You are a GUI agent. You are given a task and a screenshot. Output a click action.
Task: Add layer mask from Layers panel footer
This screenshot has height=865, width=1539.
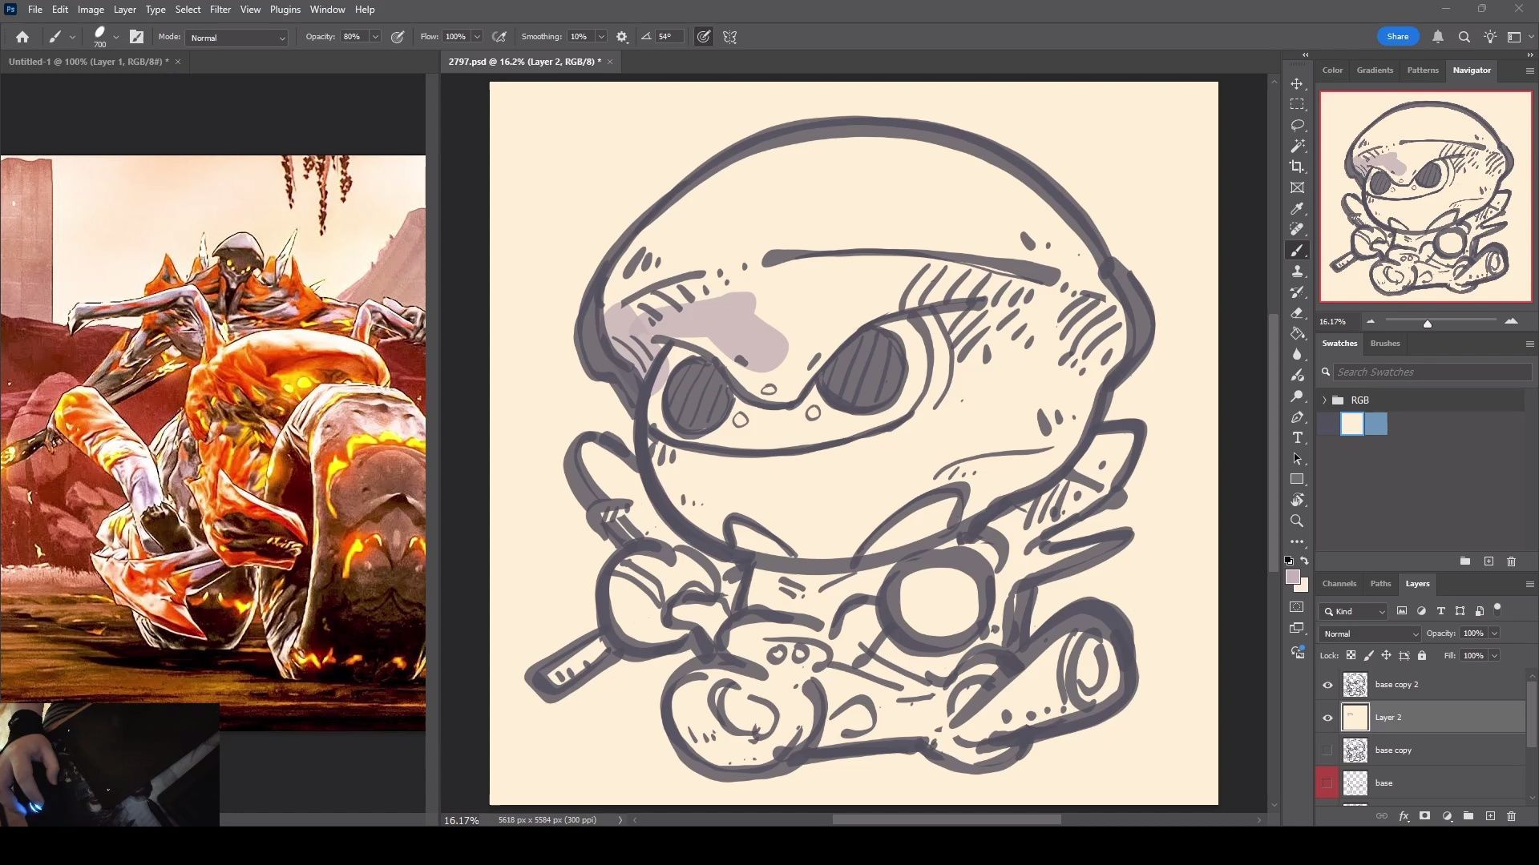[1424, 816]
